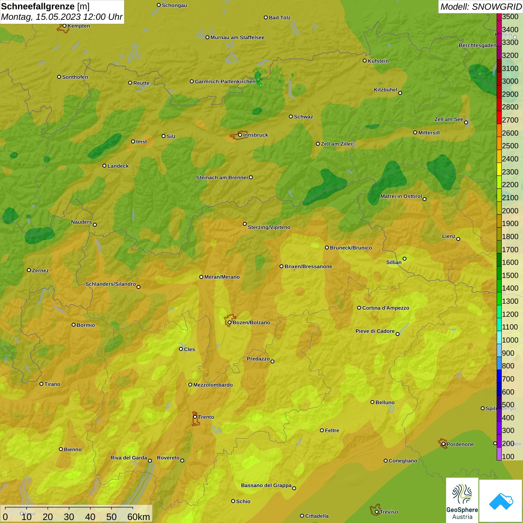Click the Kitzbühel marker dot

point(400,93)
